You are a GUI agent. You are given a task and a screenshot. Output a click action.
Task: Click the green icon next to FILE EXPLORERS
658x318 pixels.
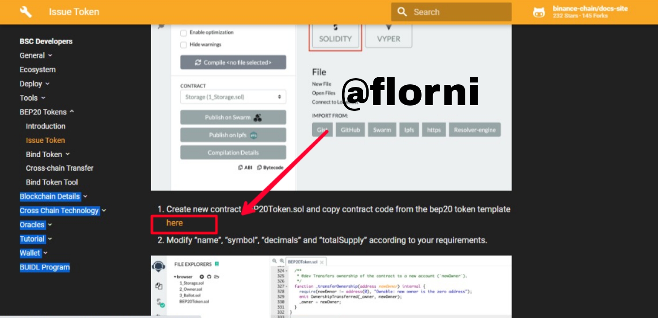point(217,264)
